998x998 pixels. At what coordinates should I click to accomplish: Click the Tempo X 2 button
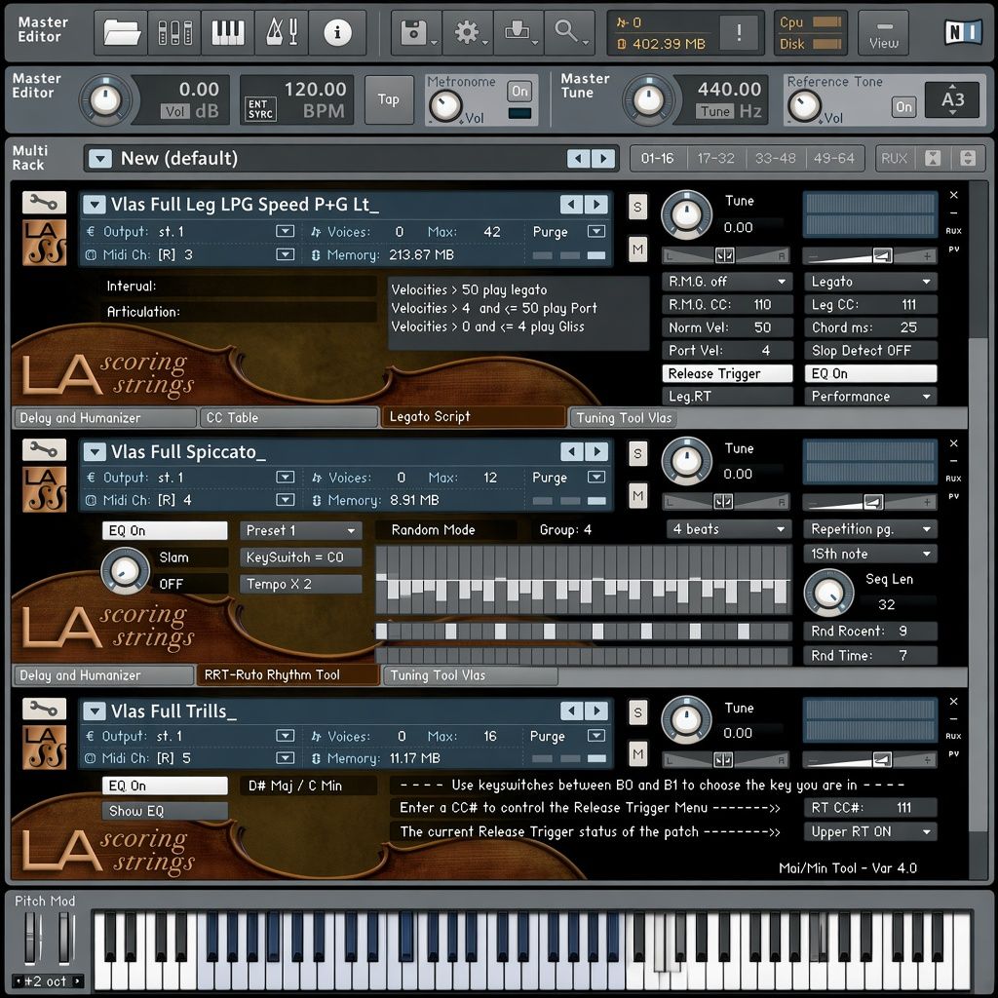pyautogui.click(x=300, y=584)
